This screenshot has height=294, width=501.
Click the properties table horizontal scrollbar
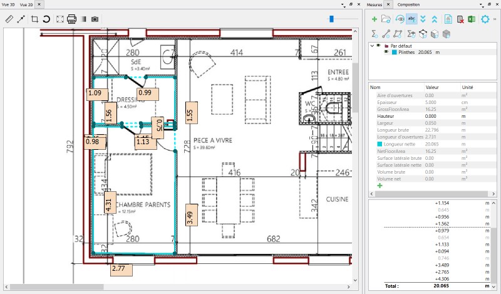(x=431, y=194)
